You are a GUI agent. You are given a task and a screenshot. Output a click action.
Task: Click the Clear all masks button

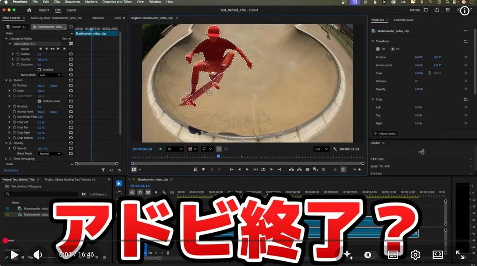point(66,39)
